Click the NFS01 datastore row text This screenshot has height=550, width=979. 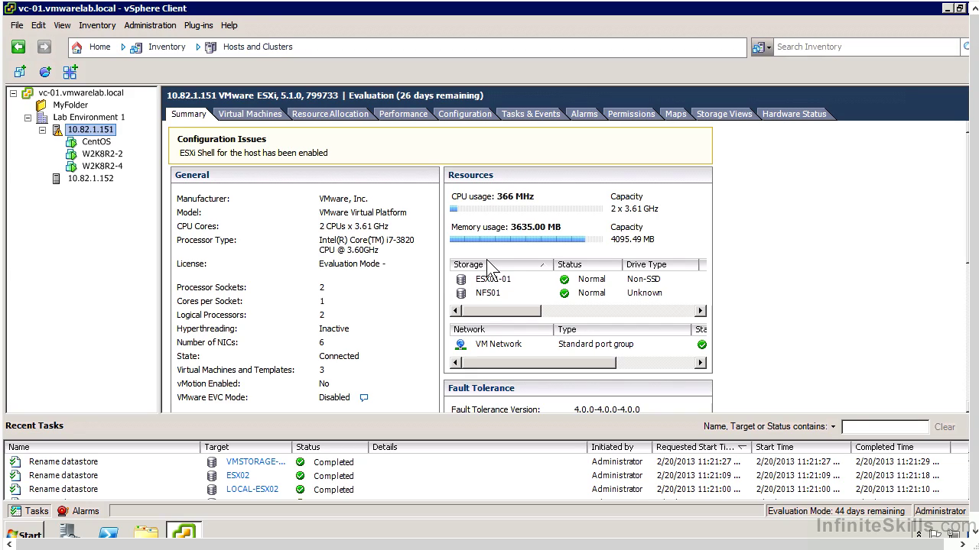click(x=488, y=293)
